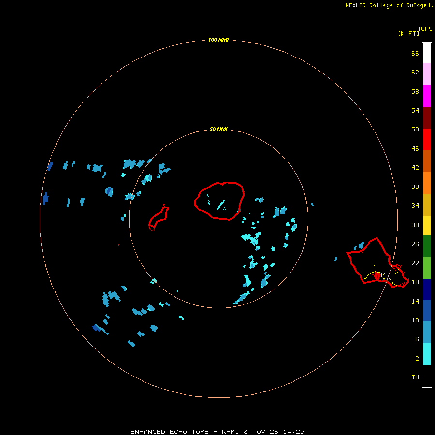Click the ENHANCED ECHO TOPS KHKI caption
This screenshot has height=435, width=435.
(217, 432)
